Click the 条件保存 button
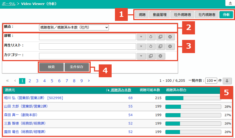 pyautogui.click(x=77, y=67)
